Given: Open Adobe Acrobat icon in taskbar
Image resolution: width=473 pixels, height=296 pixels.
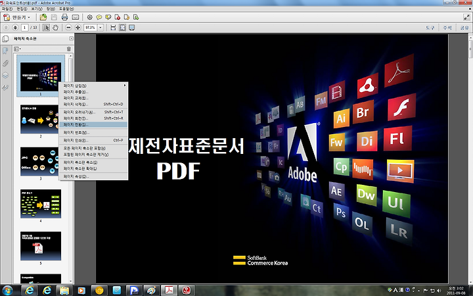Looking at the screenshot, I should 169,291.
